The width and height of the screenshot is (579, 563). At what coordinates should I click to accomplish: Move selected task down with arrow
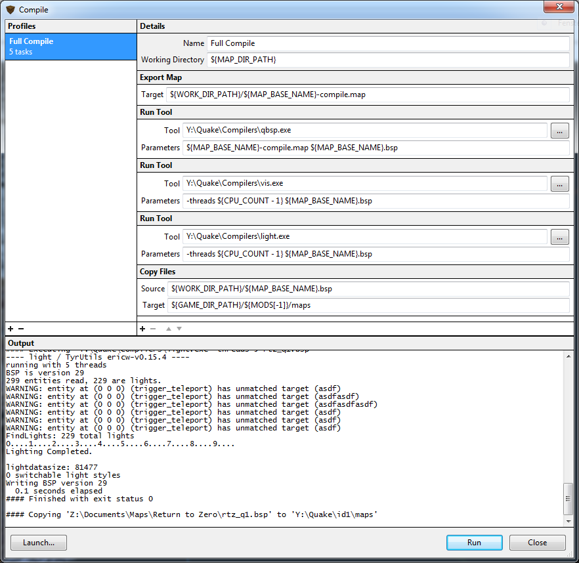click(x=179, y=328)
